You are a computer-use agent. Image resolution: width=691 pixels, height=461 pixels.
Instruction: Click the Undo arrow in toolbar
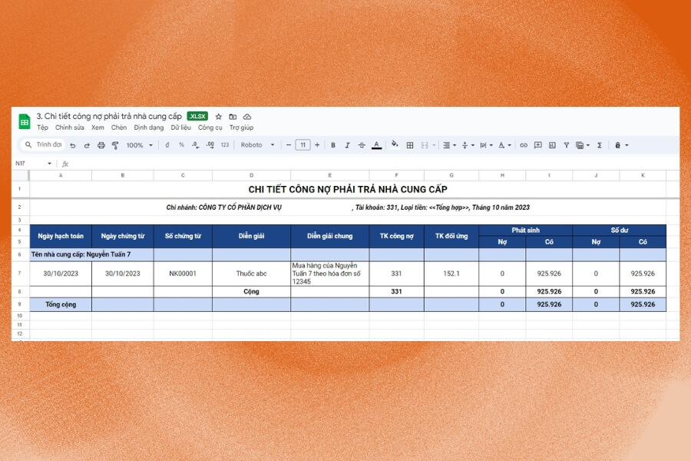point(73,145)
